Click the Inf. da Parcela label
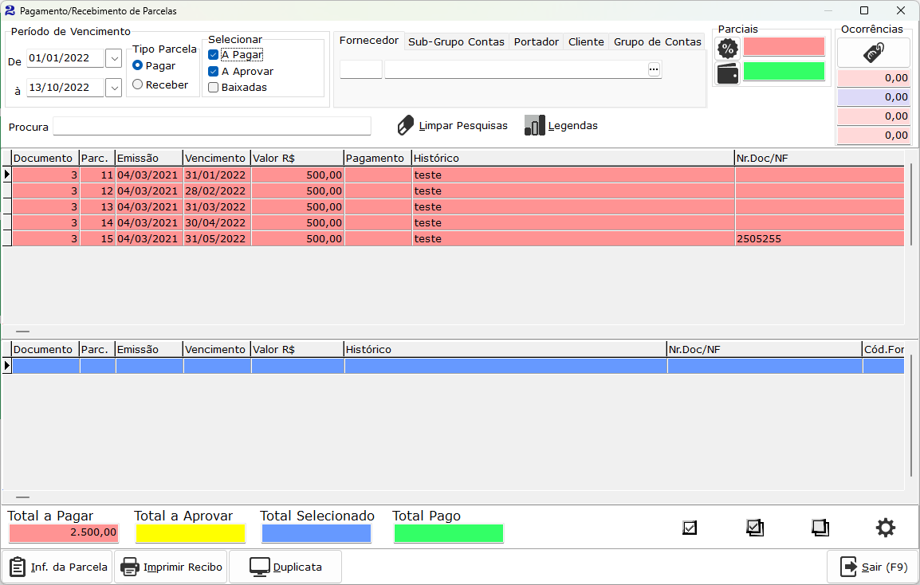Image resolution: width=920 pixels, height=585 pixels. 69,567
